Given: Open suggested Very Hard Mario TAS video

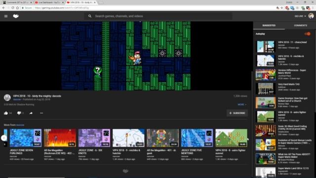Looking at the screenshot, I should [x=266, y=89].
